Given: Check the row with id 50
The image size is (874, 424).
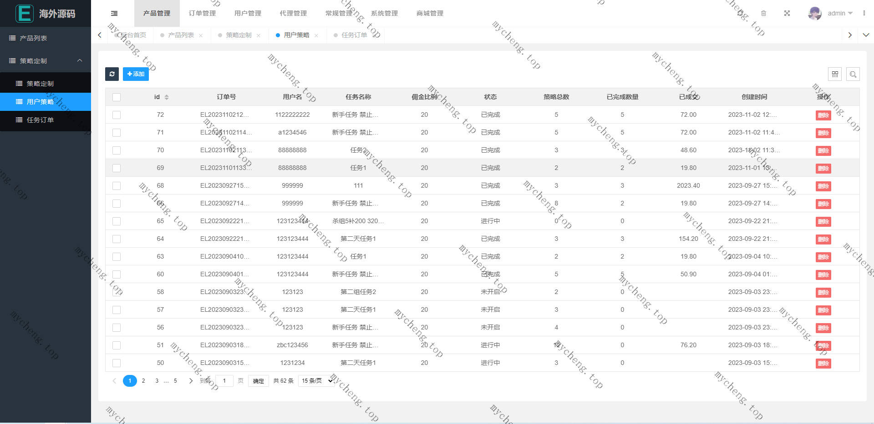Looking at the screenshot, I should pyautogui.click(x=117, y=363).
